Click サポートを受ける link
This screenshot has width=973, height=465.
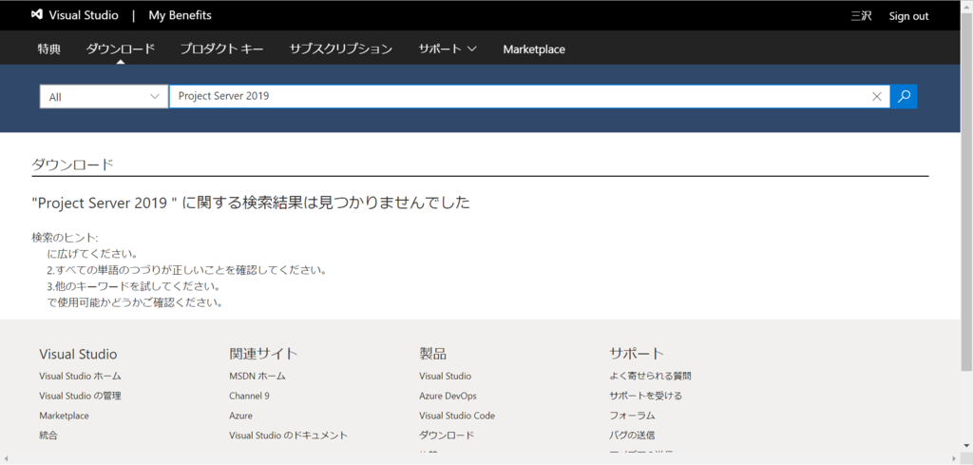tap(645, 396)
